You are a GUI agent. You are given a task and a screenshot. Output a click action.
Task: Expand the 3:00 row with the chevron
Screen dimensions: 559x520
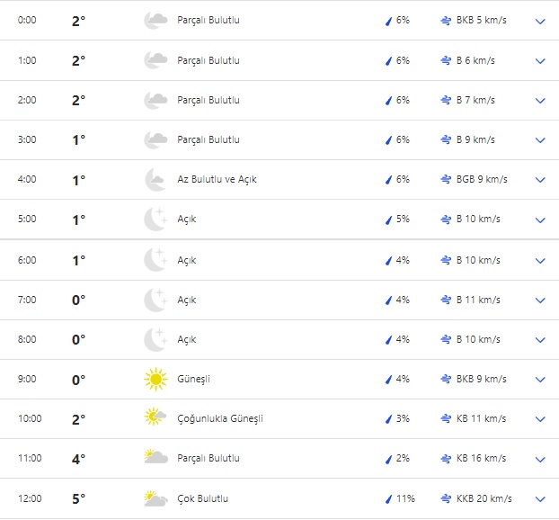(540, 140)
